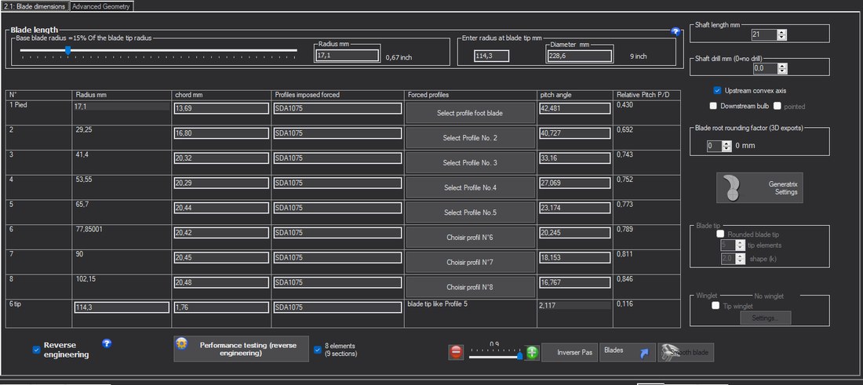This screenshot has width=863, height=385.
Task: Click the base Radius mm field 17,1
Action: (347, 56)
